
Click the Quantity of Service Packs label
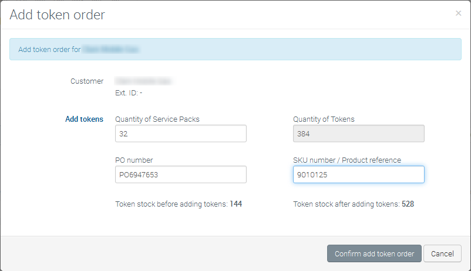point(157,119)
